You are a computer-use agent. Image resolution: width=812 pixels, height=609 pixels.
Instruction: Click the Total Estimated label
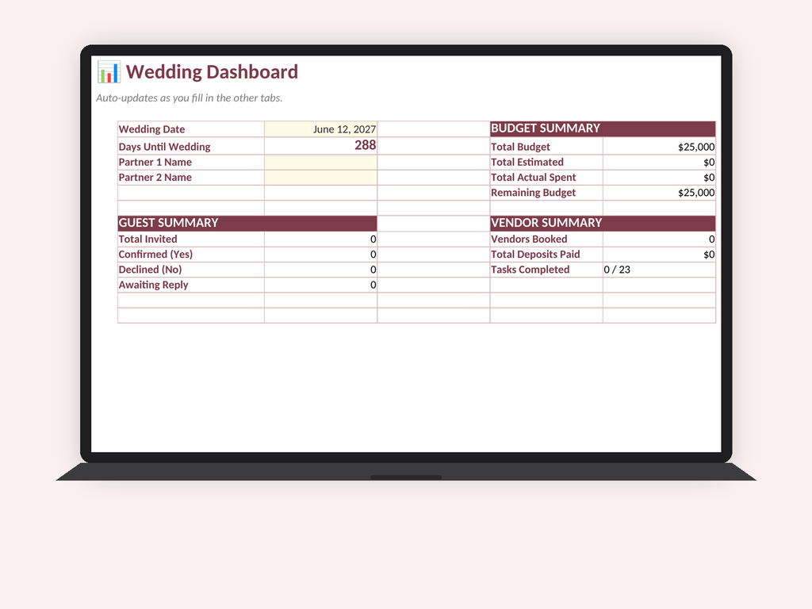546,162
